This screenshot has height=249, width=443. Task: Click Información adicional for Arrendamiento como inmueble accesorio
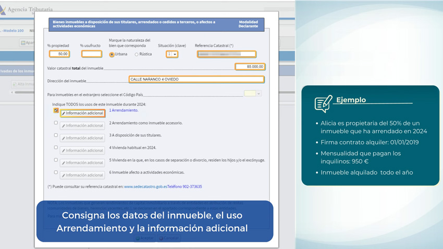[x=82, y=126]
